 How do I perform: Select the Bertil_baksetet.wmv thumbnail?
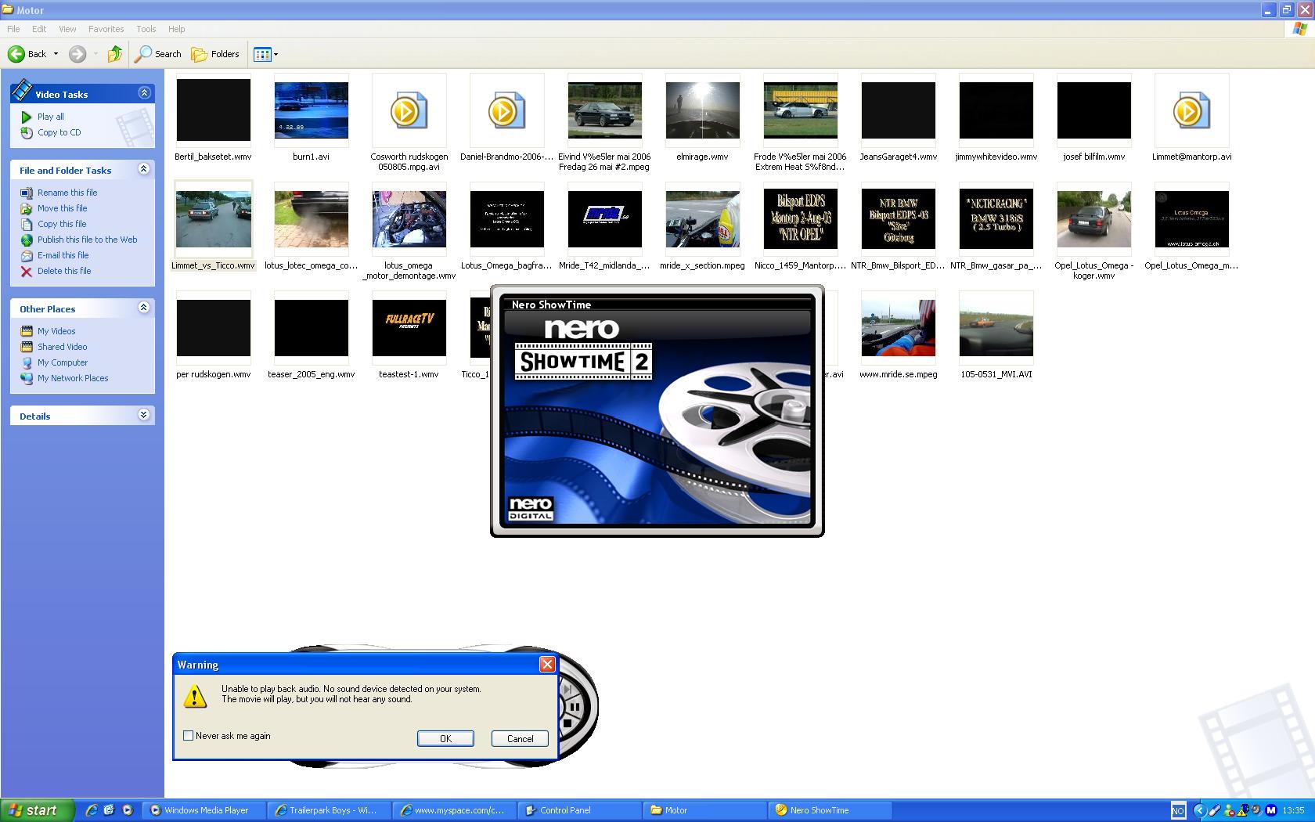coord(214,110)
